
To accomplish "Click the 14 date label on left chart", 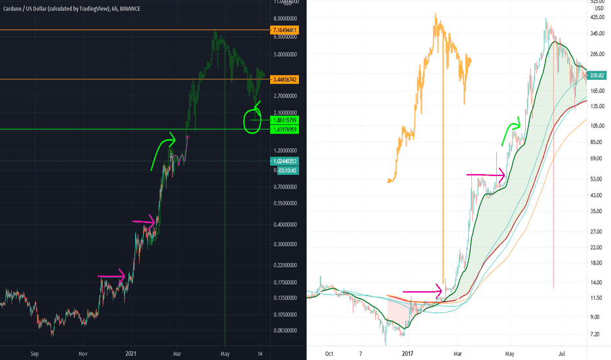I will click(260, 353).
